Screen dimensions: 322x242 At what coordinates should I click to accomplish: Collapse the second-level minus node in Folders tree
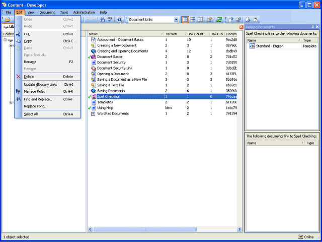(x=11, y=45)
